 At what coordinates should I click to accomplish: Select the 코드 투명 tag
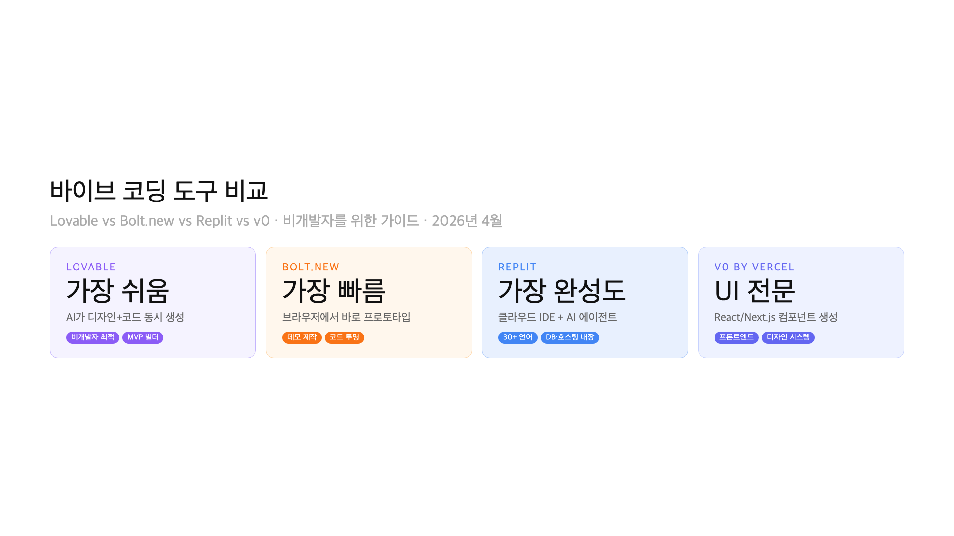tap(344, 337)
